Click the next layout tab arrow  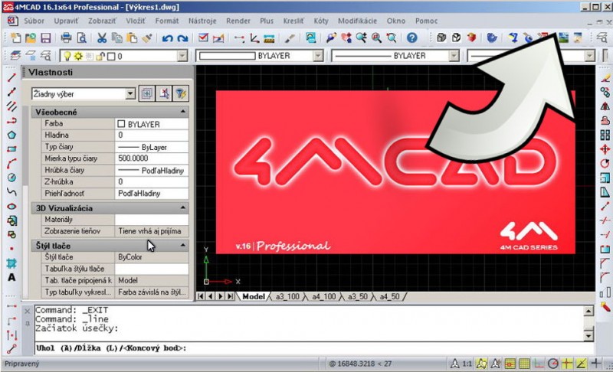[x=221, y=297]
